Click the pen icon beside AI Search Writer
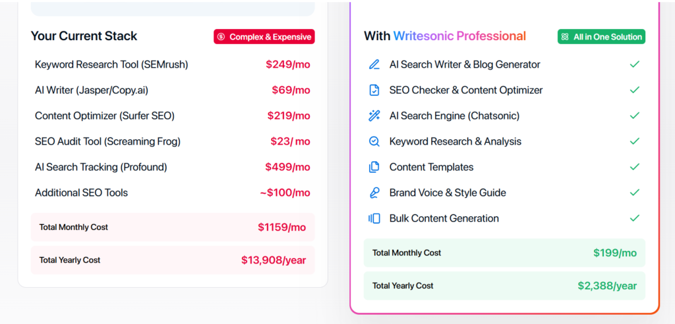Viewport: 675px width, 324px height. tap(374, 64)
